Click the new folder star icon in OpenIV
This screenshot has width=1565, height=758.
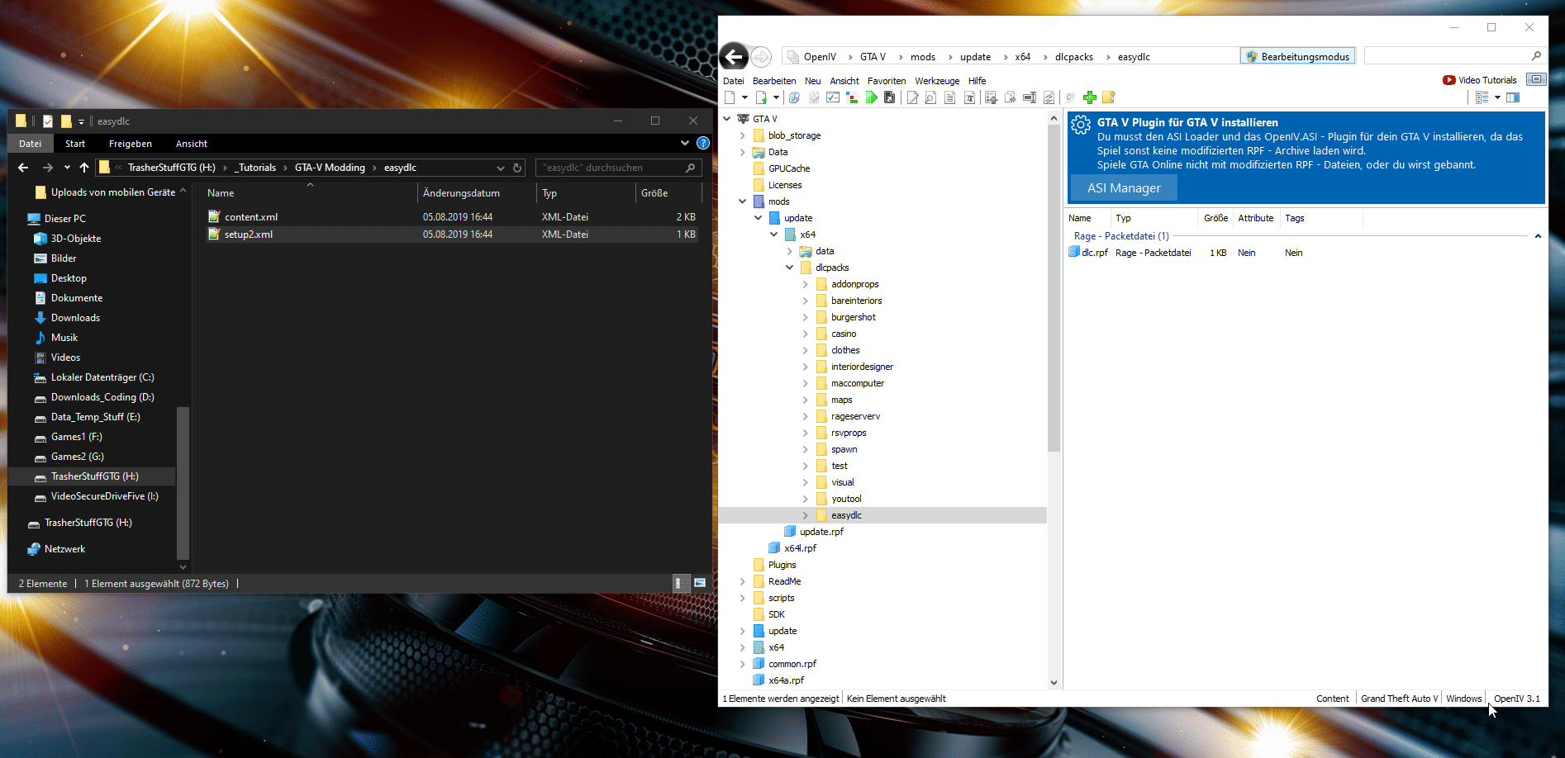tap(1109, 97)
